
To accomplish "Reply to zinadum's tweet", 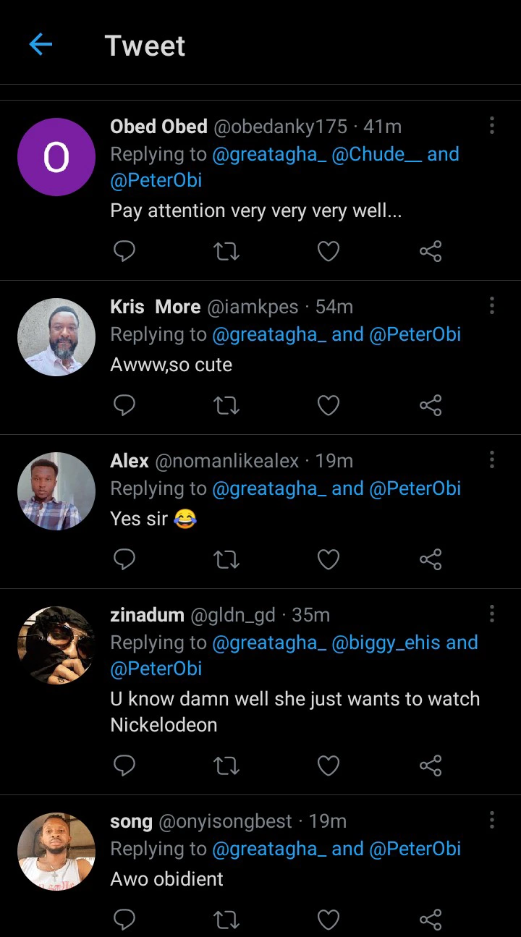I will [x=124, y=766].
